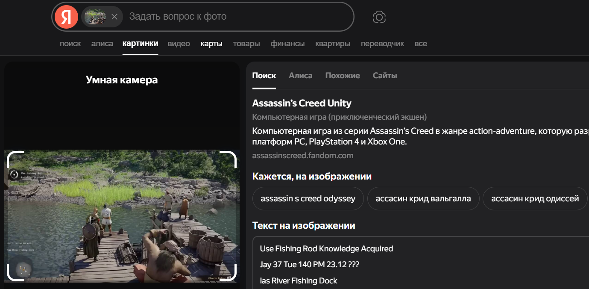589x289 pixels.
Task: Remove the attached photo with the X
Action: click(114, 17)
